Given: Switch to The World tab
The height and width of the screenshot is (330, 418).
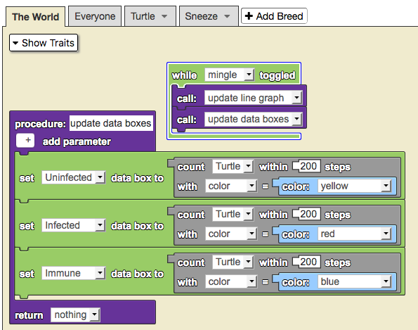Looking at the screenshot, I should click(x=35, y=17).
